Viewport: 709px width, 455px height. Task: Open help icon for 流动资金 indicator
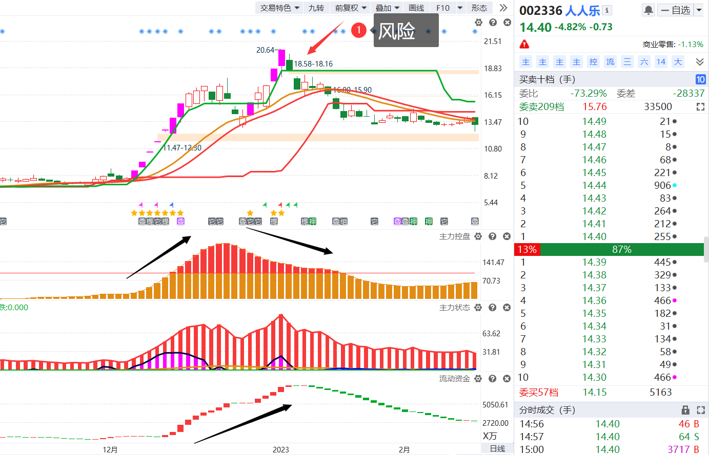[x=493, y=379]
